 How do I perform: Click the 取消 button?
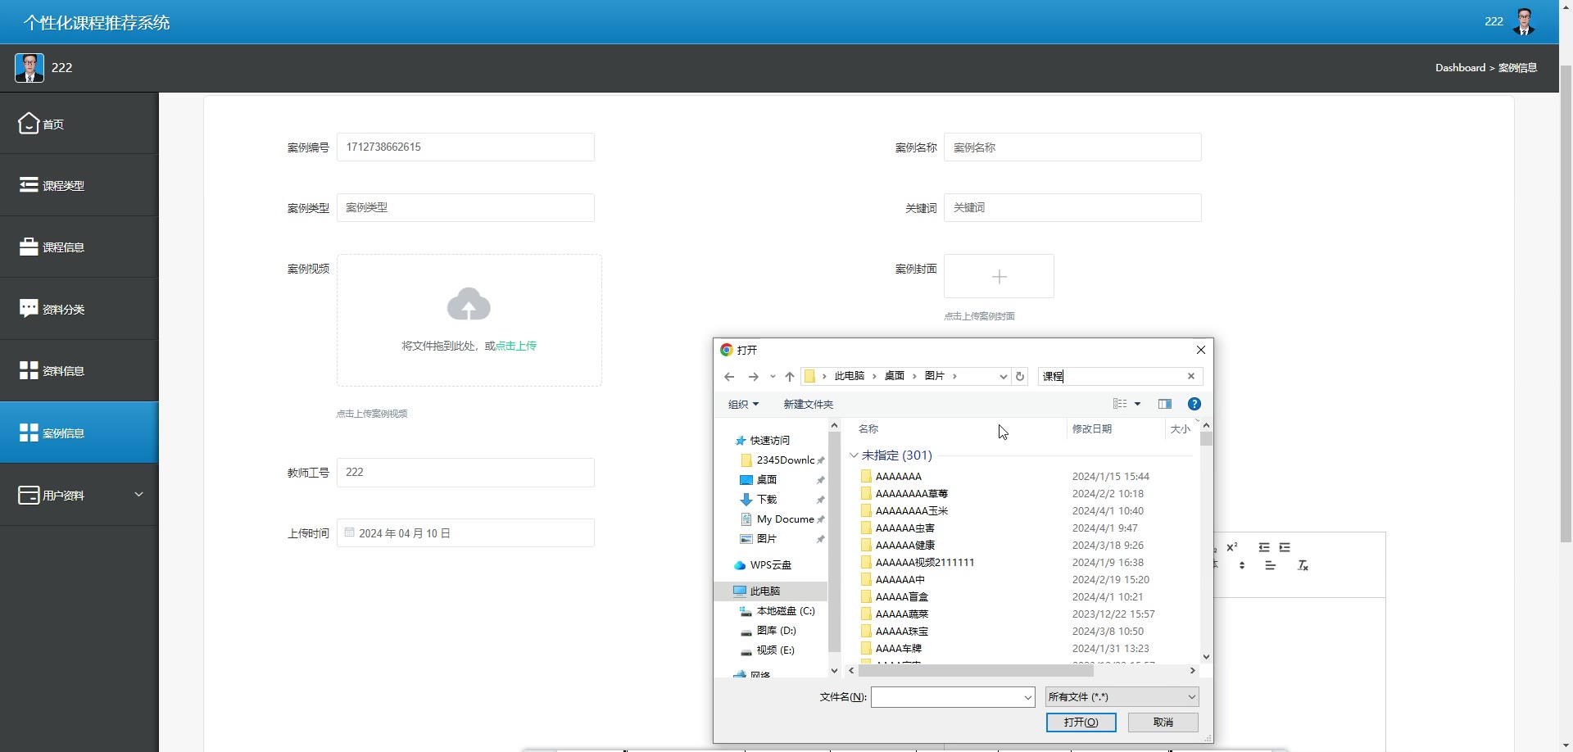tap(1163, 723)
